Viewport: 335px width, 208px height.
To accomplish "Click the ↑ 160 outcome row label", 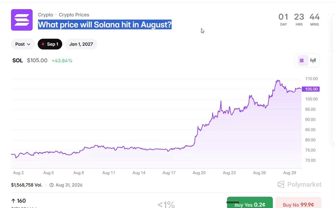I will coord(18,201).
